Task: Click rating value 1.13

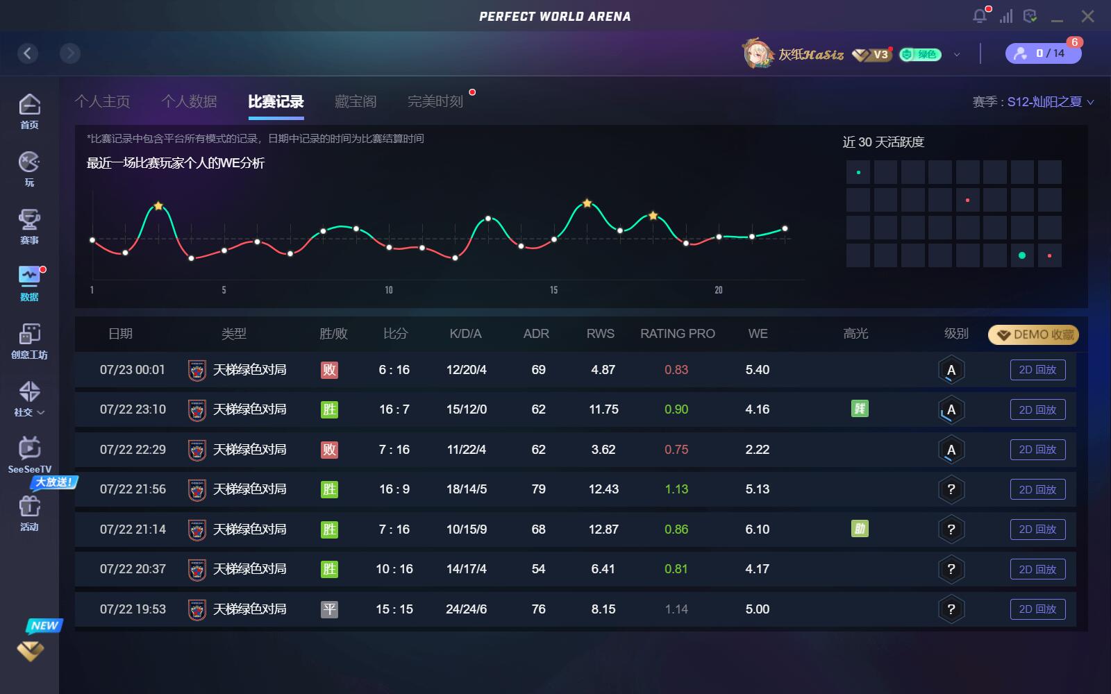Action: (676, 489)
